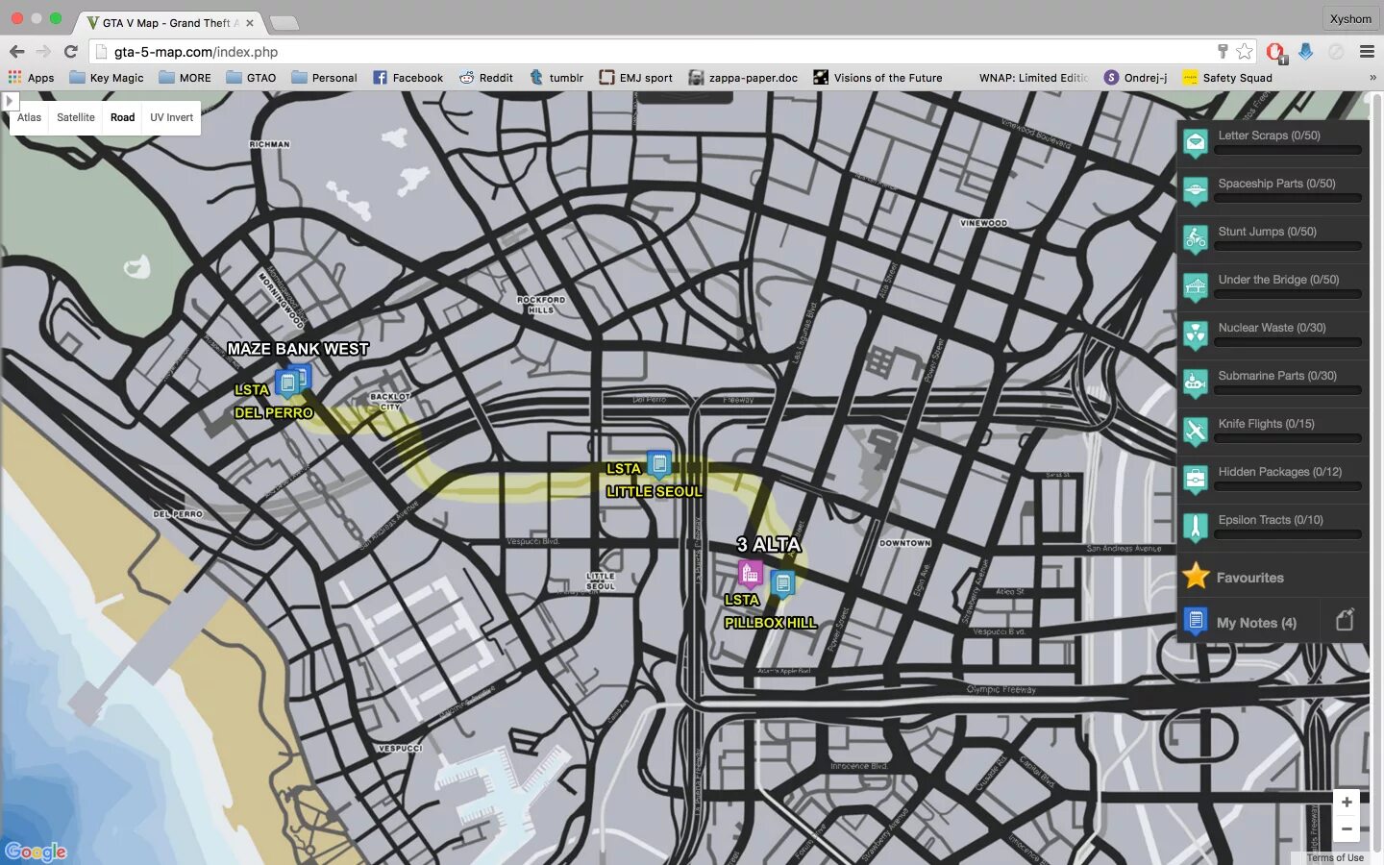Select the GTA V Map browser tab
The height and width of the screenshot is (865, 1384).
171,22
